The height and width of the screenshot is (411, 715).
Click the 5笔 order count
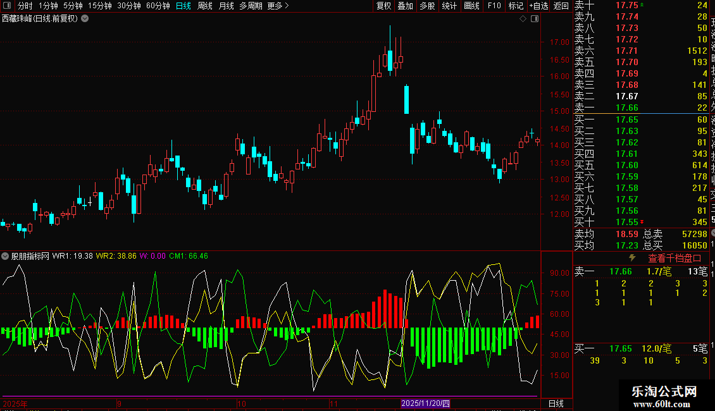tap(700, 348)
